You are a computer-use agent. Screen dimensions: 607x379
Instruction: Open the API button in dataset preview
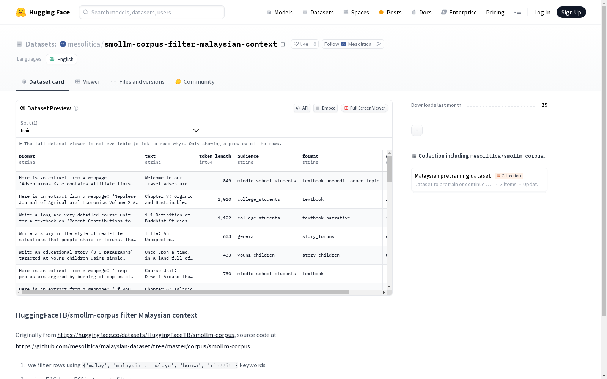(x=302, y=108)
